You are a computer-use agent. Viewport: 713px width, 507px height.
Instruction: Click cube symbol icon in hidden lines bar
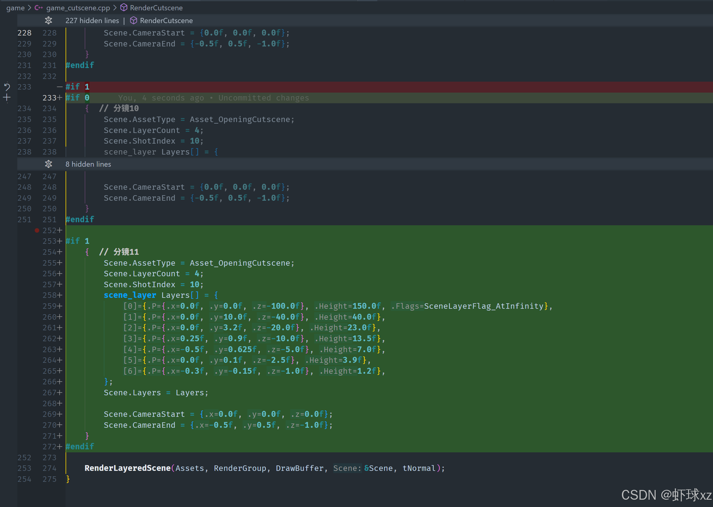point(134,21)
